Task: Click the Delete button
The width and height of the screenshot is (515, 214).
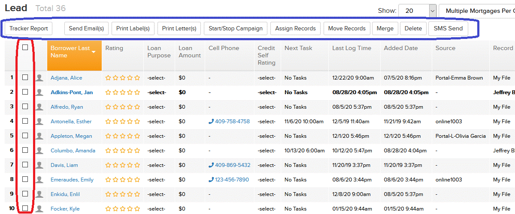Action: coord(413,28)
